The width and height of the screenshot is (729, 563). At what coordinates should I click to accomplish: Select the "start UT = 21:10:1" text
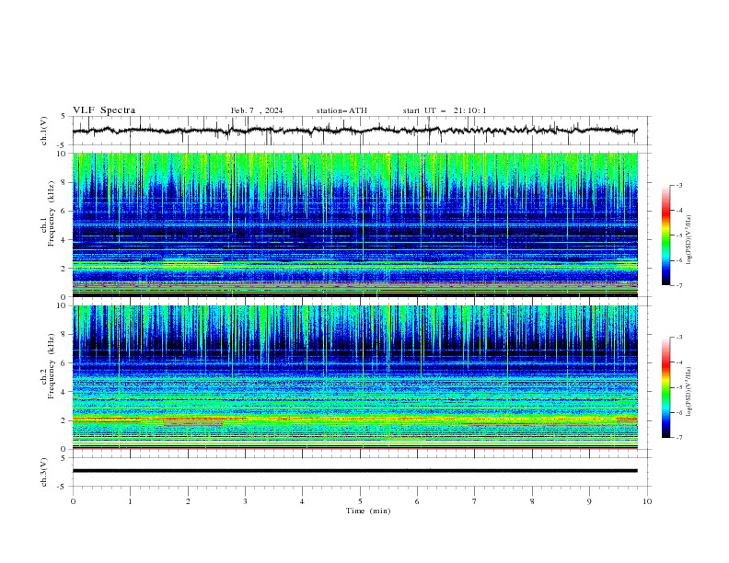(445, 110)
